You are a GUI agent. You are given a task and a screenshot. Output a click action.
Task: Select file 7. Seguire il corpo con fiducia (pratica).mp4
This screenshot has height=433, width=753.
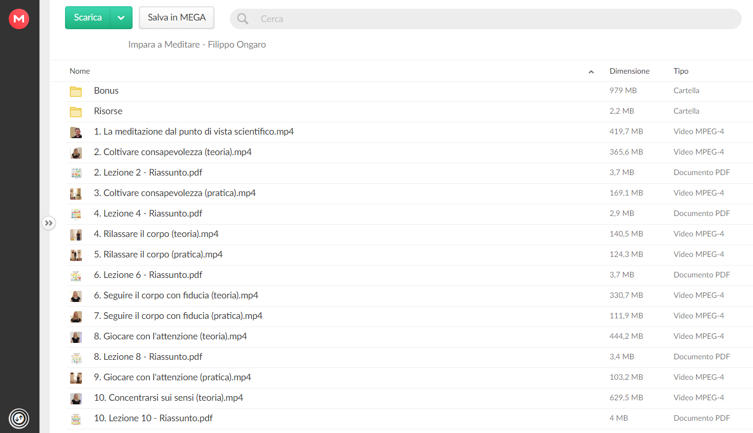178,316
